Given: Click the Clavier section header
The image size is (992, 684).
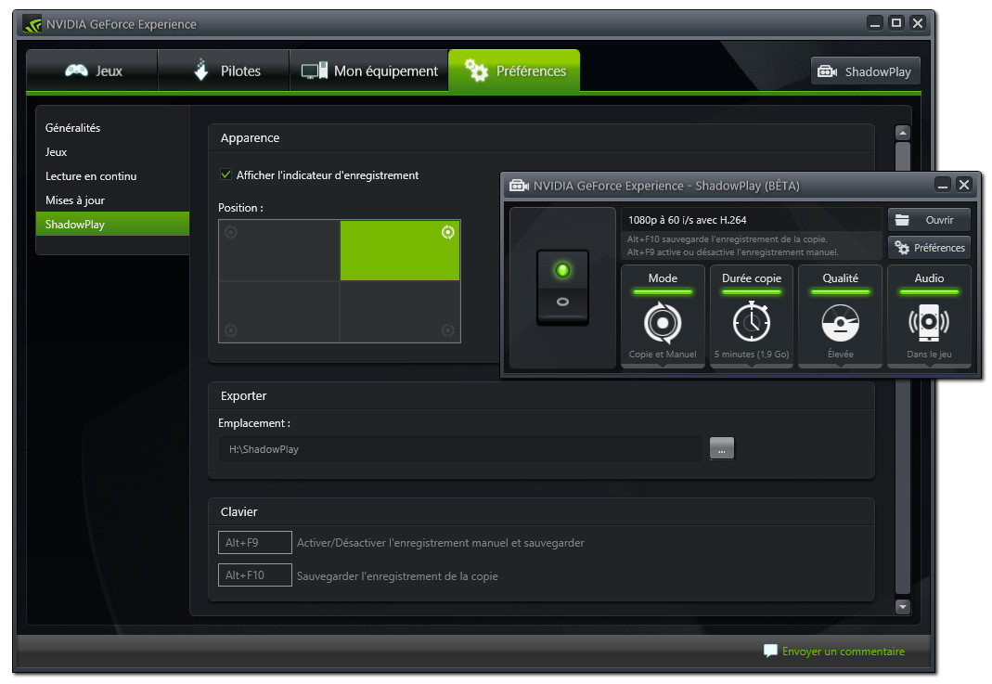Looking at the screenshot, I should click(238, 512).
